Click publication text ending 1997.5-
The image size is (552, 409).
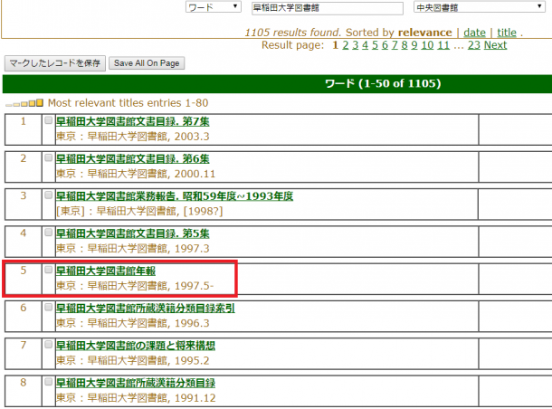click(x=135, y=285)
